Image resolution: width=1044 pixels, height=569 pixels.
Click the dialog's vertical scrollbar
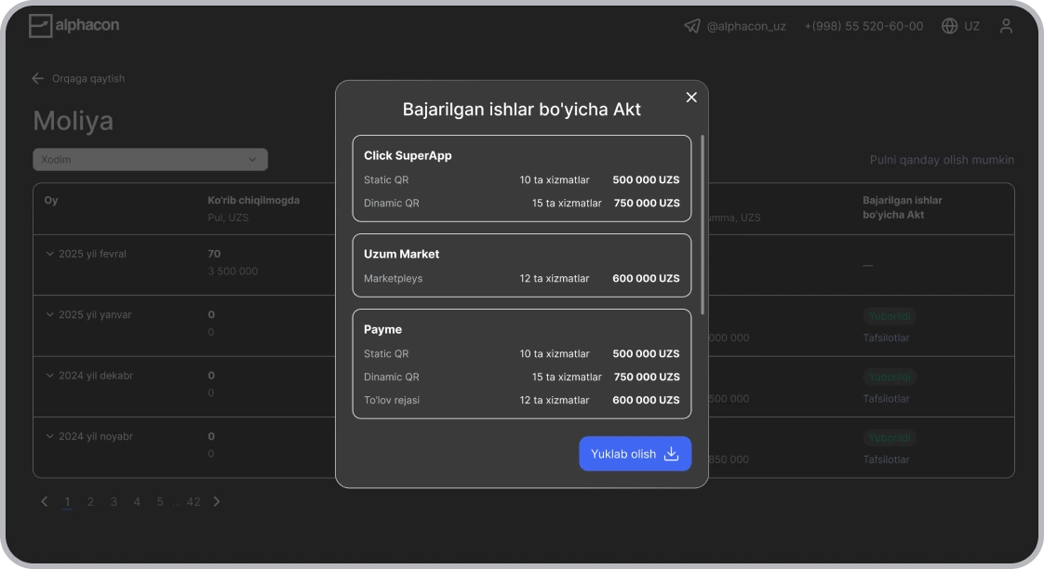coord(703,225)
